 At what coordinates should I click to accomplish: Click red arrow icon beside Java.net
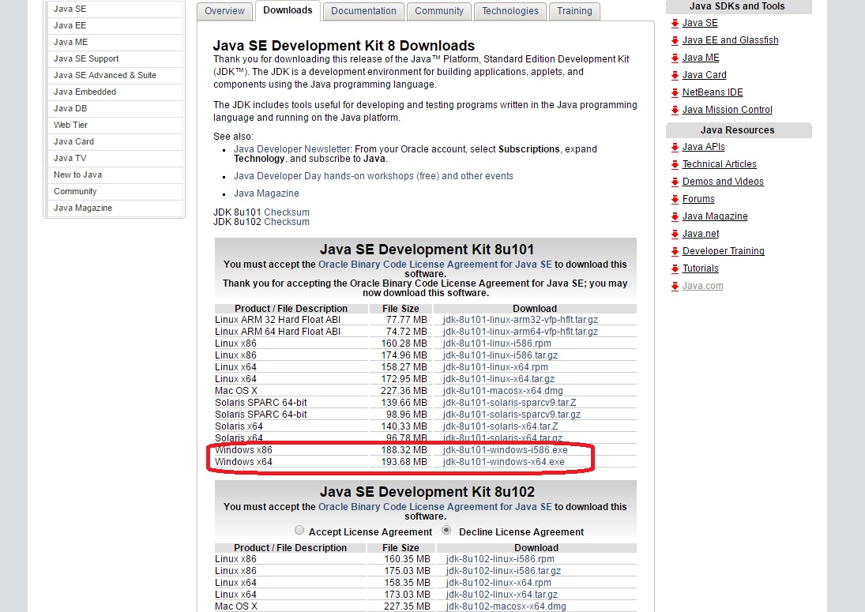pyautogui.click(x=675, y=235)
